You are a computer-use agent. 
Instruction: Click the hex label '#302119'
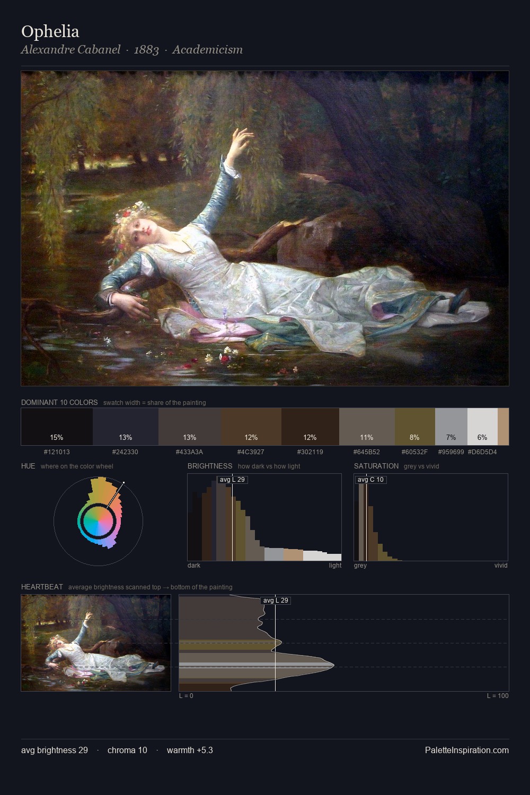click(x=310, y=452)
